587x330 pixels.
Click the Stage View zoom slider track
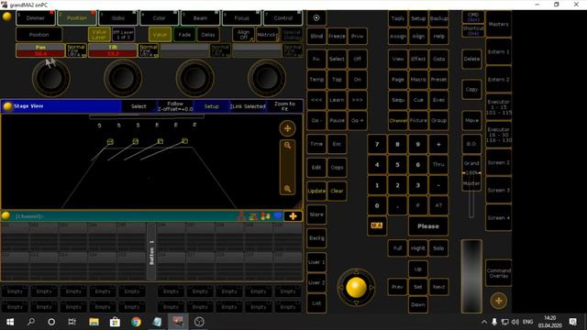[x=287, y=167]
